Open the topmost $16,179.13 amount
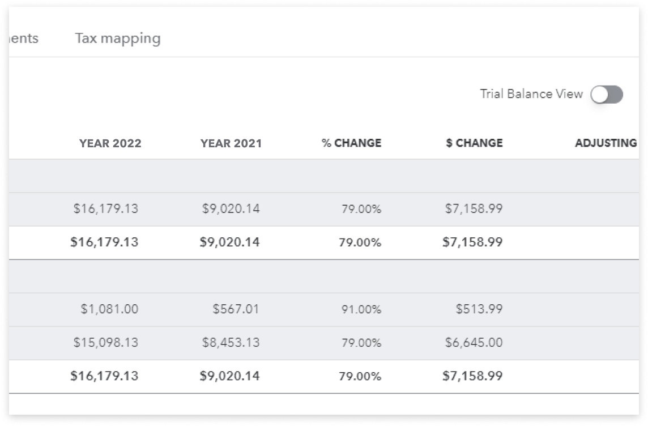 tap(105, 209)
